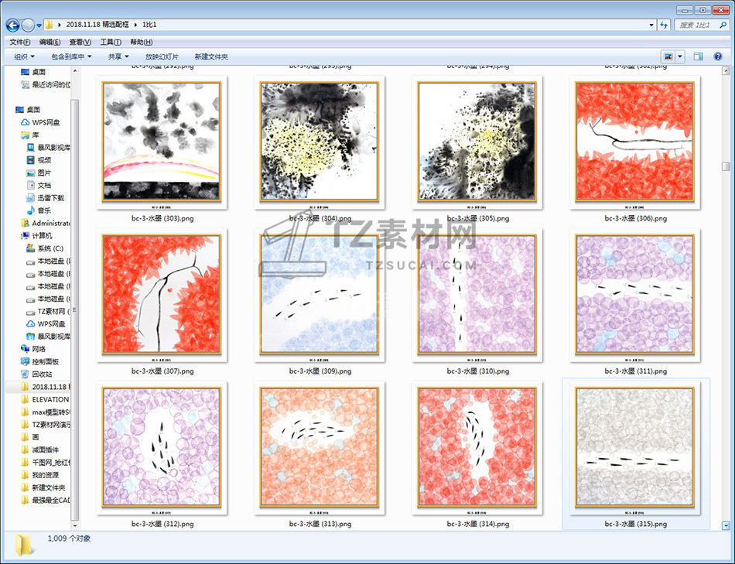The height and width of the screenshot is (564, 735).
Task: Open the 共享 dropdown in toolbar
Action: click(x=118, y=56)
